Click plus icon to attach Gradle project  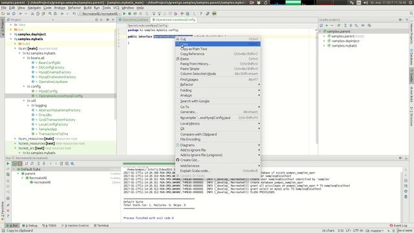(x=327, y=26)
